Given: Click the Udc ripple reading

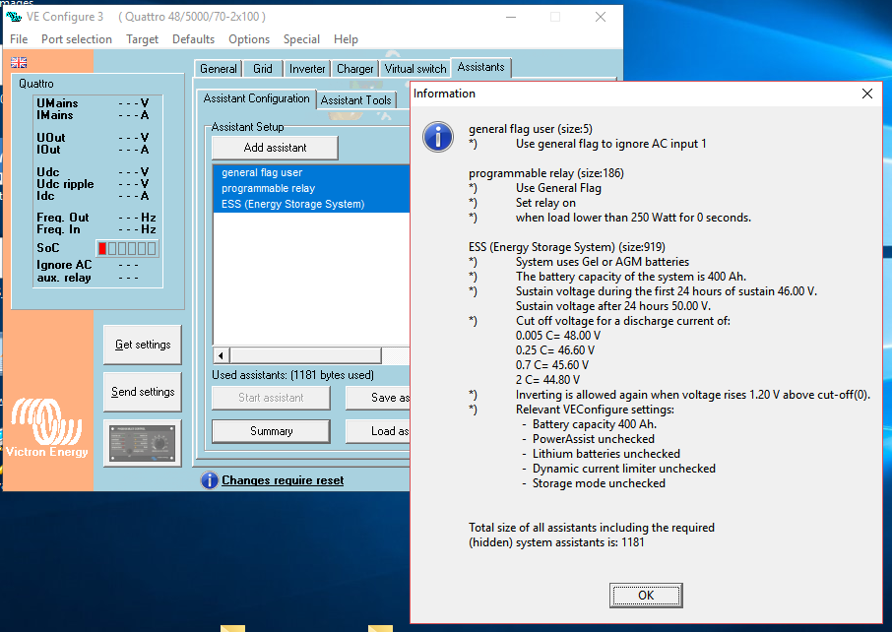Looking at the screenshot, I should click(x=134, y=184).
